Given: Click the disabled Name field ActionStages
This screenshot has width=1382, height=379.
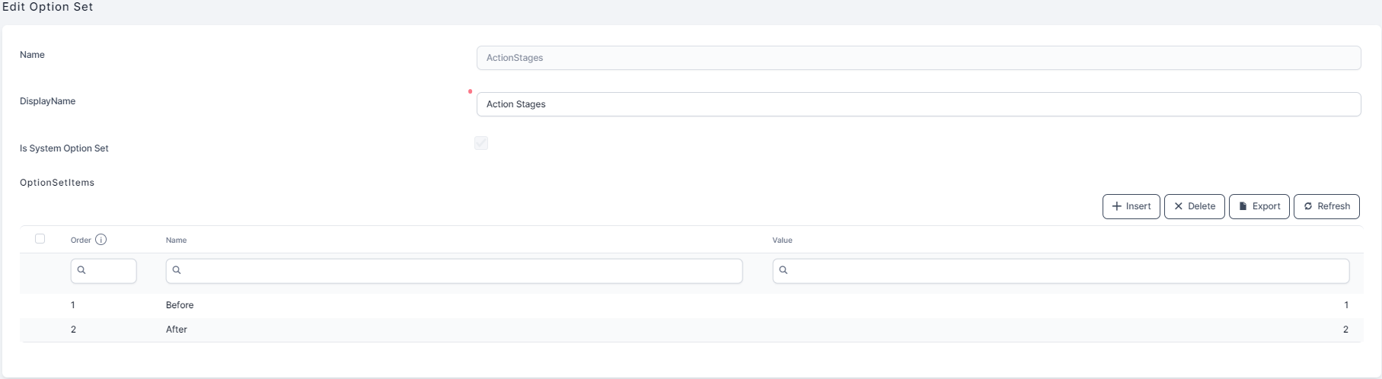Looking at the screenshot, I should pos(918,58).
